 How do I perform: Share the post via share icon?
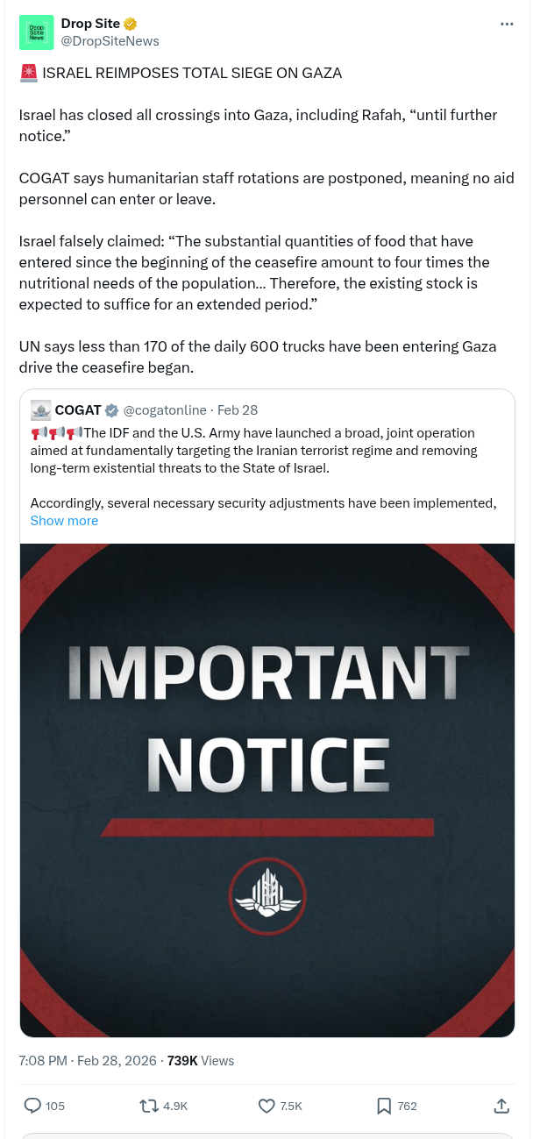point(502,1106)
